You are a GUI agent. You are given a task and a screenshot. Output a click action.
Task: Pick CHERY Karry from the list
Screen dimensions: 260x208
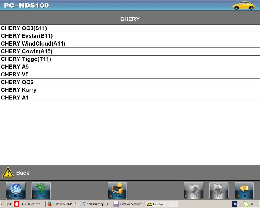click(x=130, y=90)
